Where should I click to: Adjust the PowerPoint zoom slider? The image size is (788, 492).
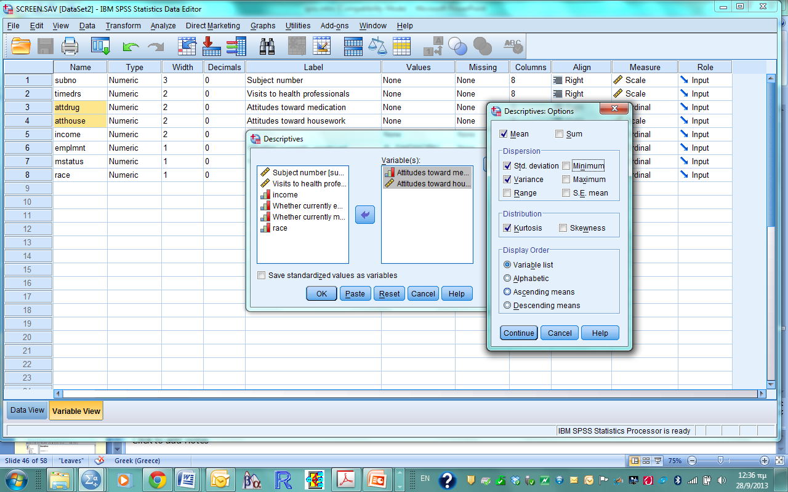(719, 461)
